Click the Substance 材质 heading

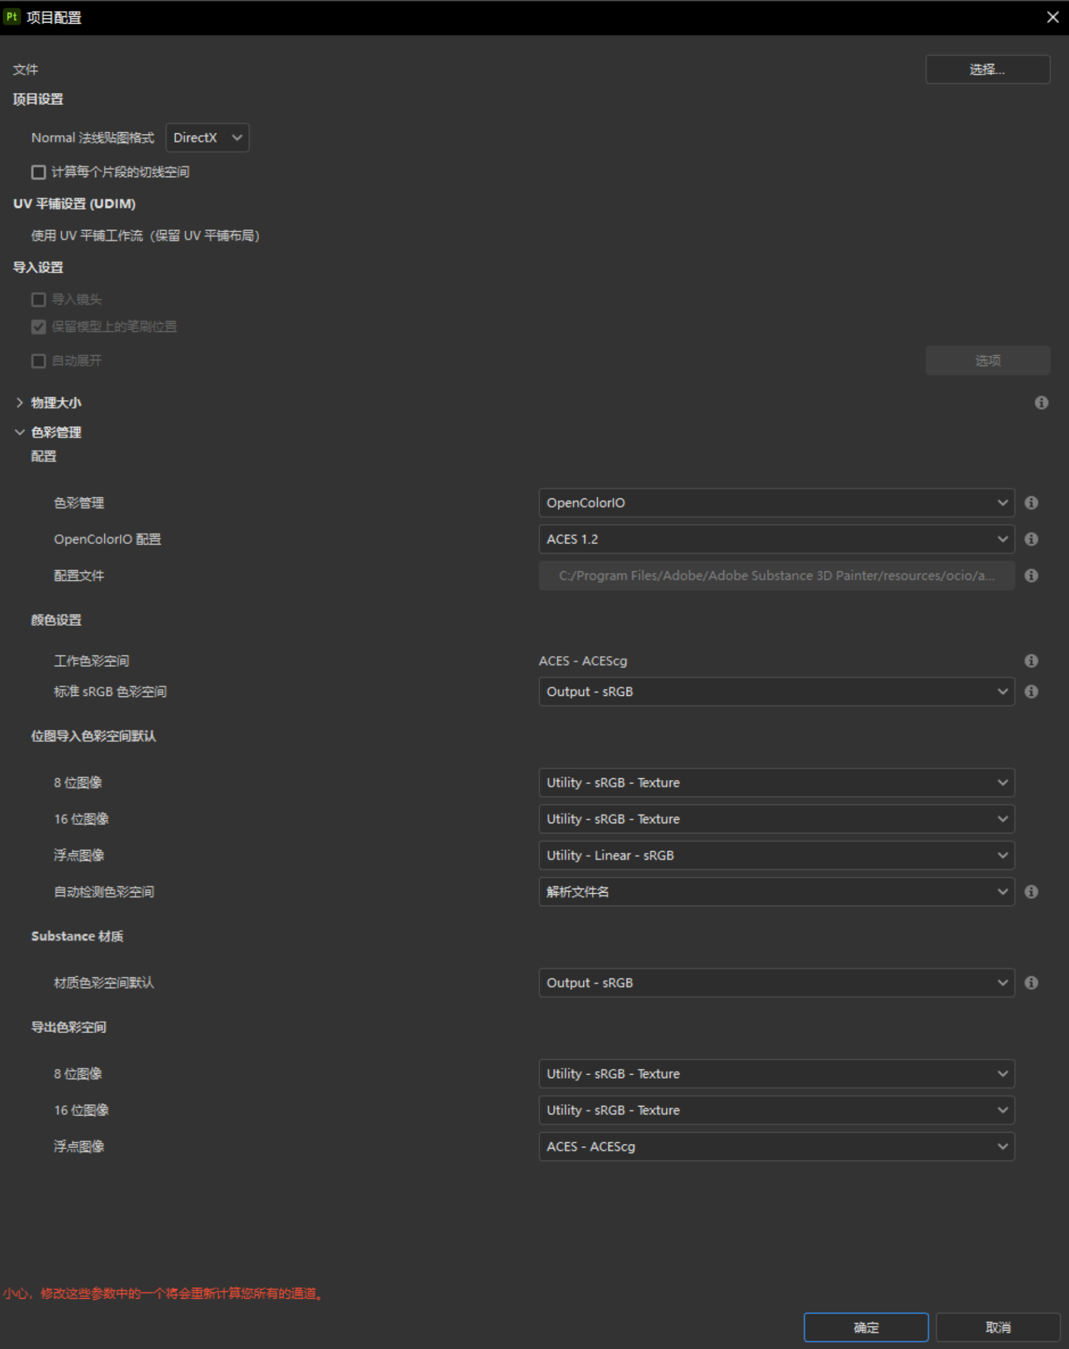(78, 936)
